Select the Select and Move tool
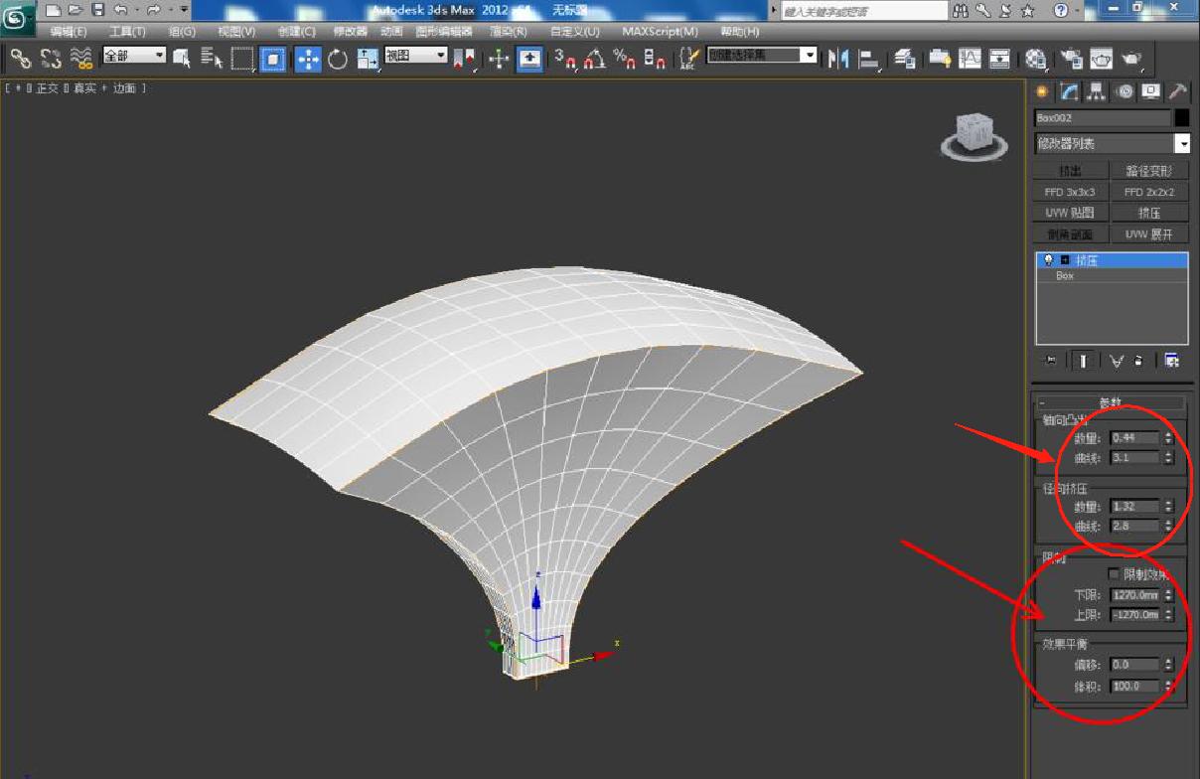Image resolution: width=1200 pixels, height=779 pixels. click(307, 58)
